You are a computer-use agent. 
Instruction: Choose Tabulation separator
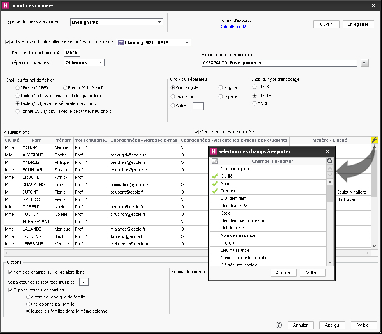(x=173, y=96)
